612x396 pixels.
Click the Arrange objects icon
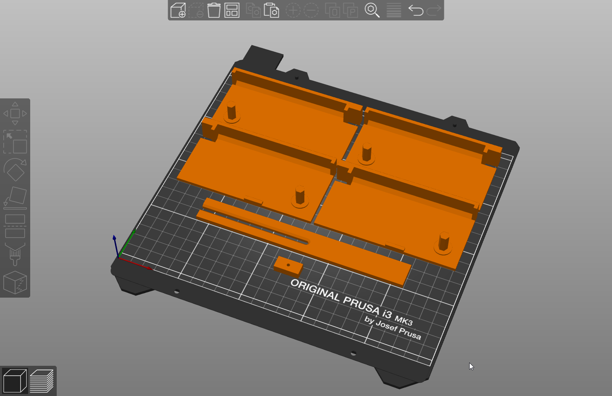point(232,10)
